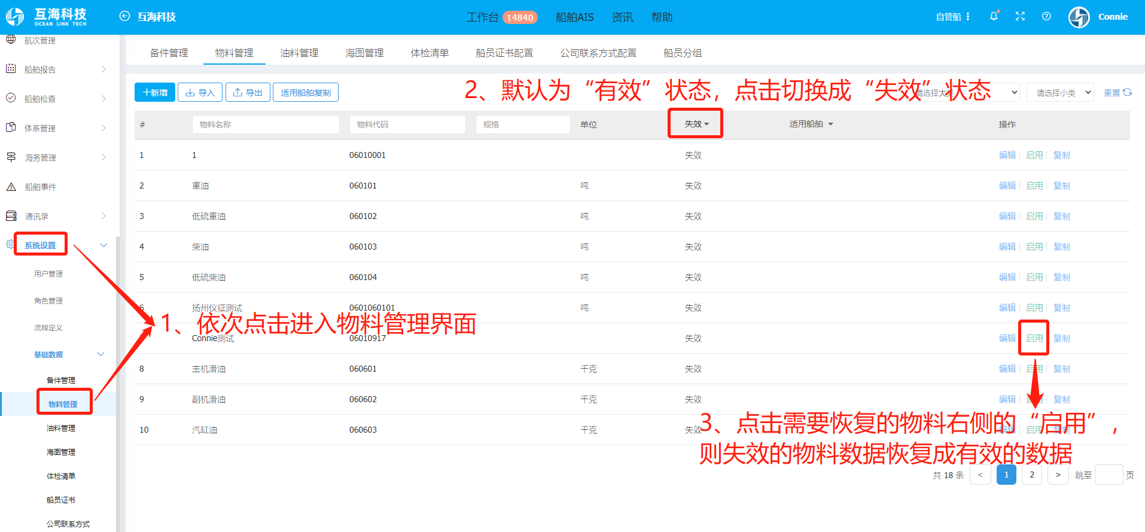Click 编辑 for the 重油 row
The width and height of the screenshot is (1145, 532).
(1007, 186)
